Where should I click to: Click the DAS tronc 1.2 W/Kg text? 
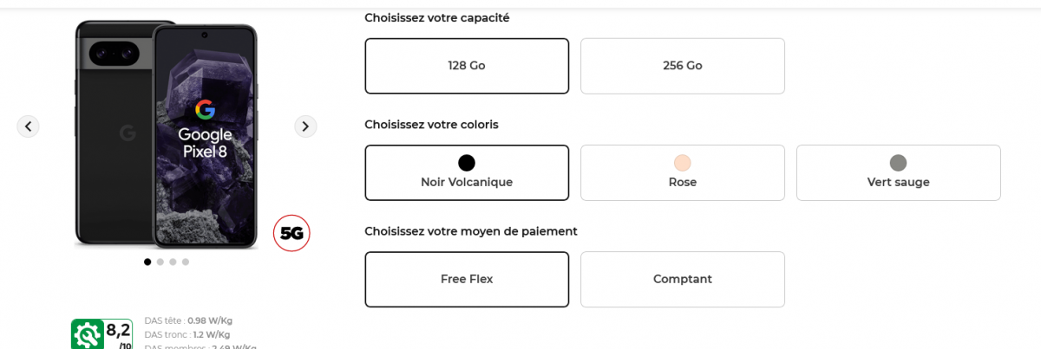click(187, 334)
